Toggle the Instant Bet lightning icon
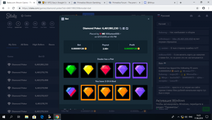Screen dimensions: 212x120 [x=18, y=24]
